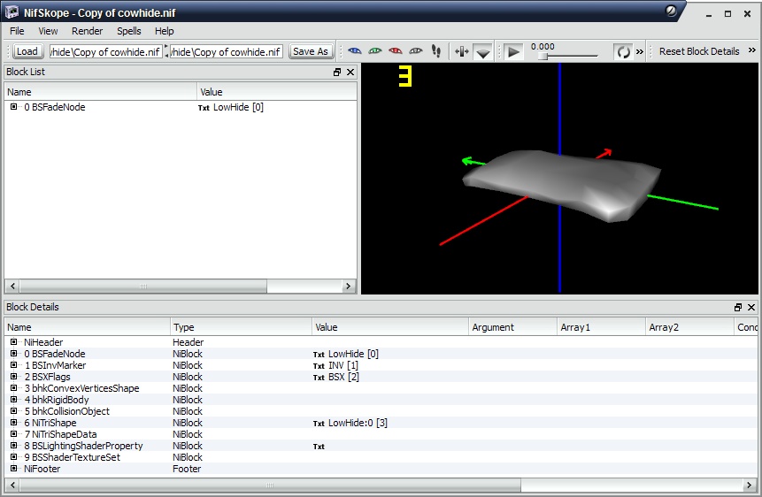Click the swap arrows between path fields
Image resolution: width=762 pixels, height=497 pixels.
pos(166,51)
